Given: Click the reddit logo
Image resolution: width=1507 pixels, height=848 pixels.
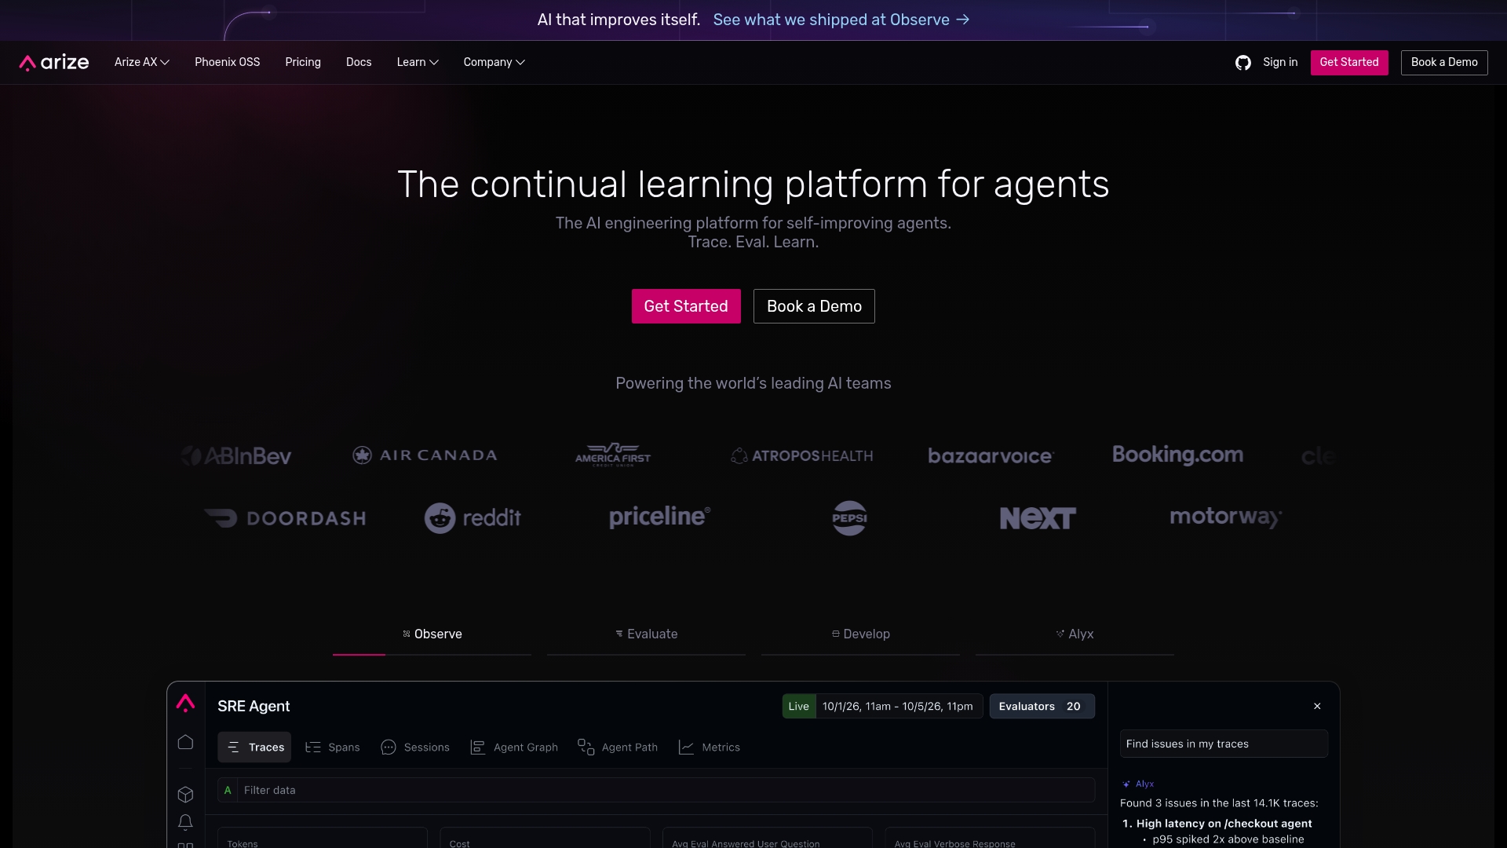Looking at the screenshot, I should point(473,518).
